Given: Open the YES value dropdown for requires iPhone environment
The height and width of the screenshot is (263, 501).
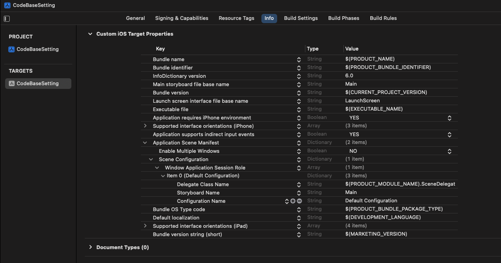Looking at the screenshot, I should [x=450, y=118].
